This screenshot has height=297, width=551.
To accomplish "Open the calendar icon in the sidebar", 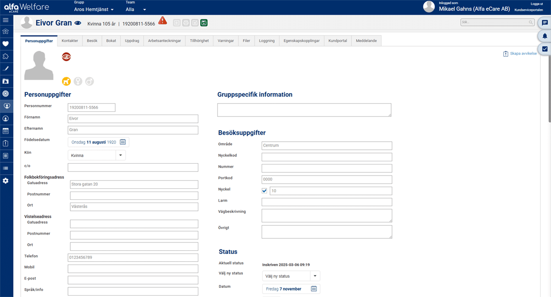I will click(x=6, y=131).
